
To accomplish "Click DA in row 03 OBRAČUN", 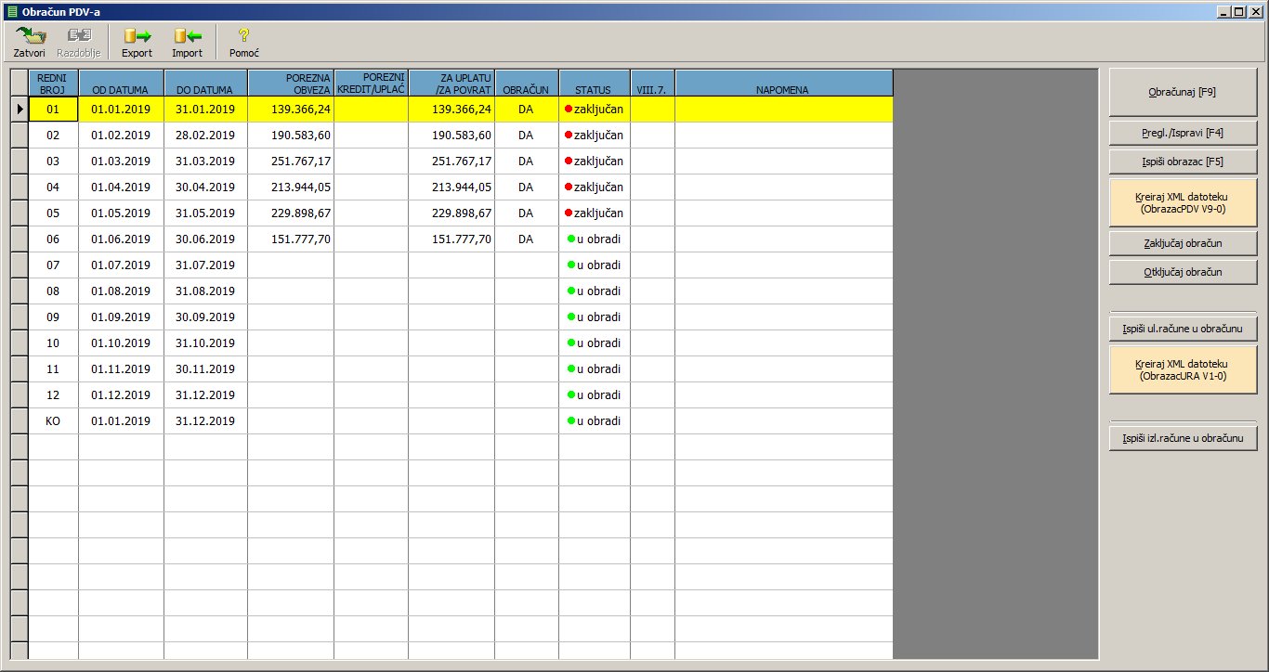I will pyautogui.click(x=527, y=161).
